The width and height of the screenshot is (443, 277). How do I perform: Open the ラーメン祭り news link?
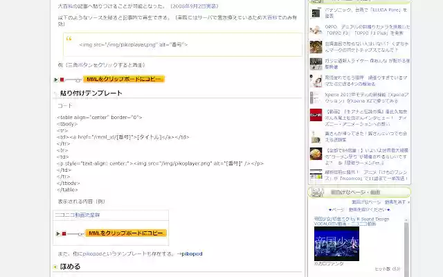366,157
